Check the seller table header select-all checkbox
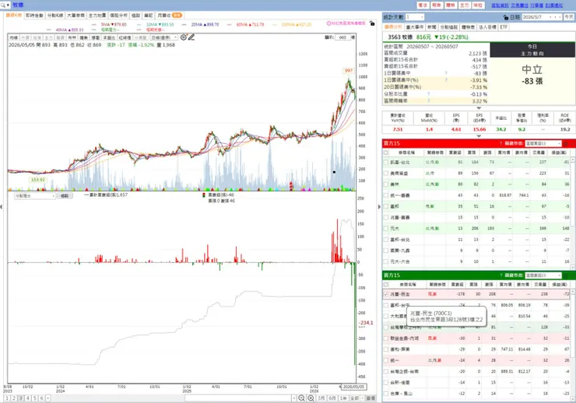This screenshot has width=576, height=403. point(386,285)
